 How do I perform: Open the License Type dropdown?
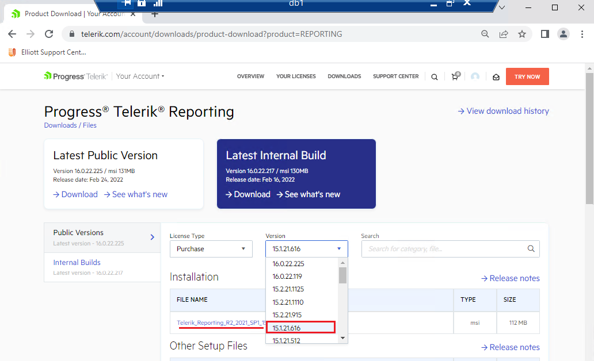click(211, 249)
